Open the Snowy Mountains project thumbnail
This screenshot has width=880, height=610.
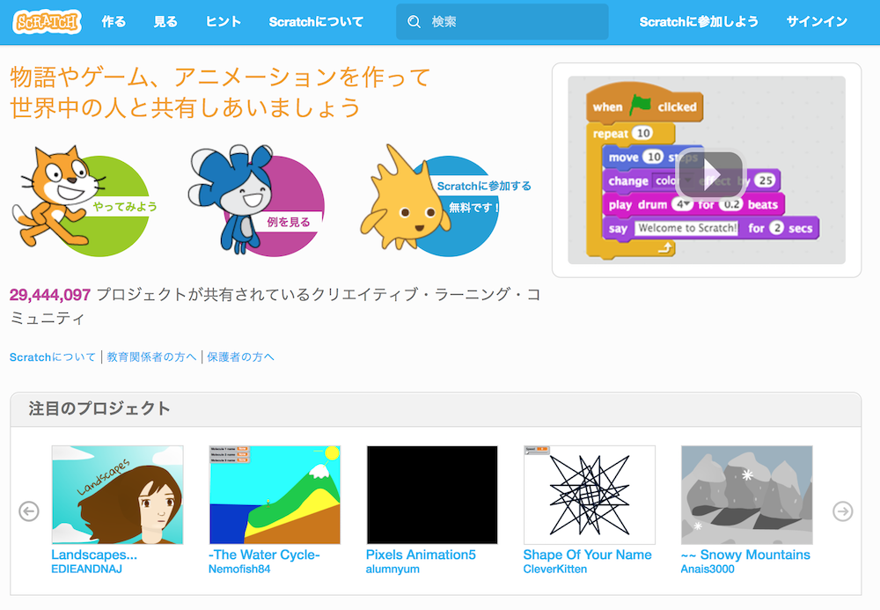point(746,495)
